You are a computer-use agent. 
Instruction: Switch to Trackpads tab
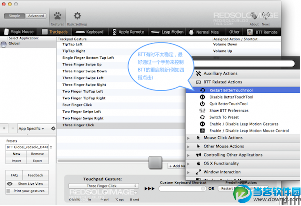[x=55, y=32]
